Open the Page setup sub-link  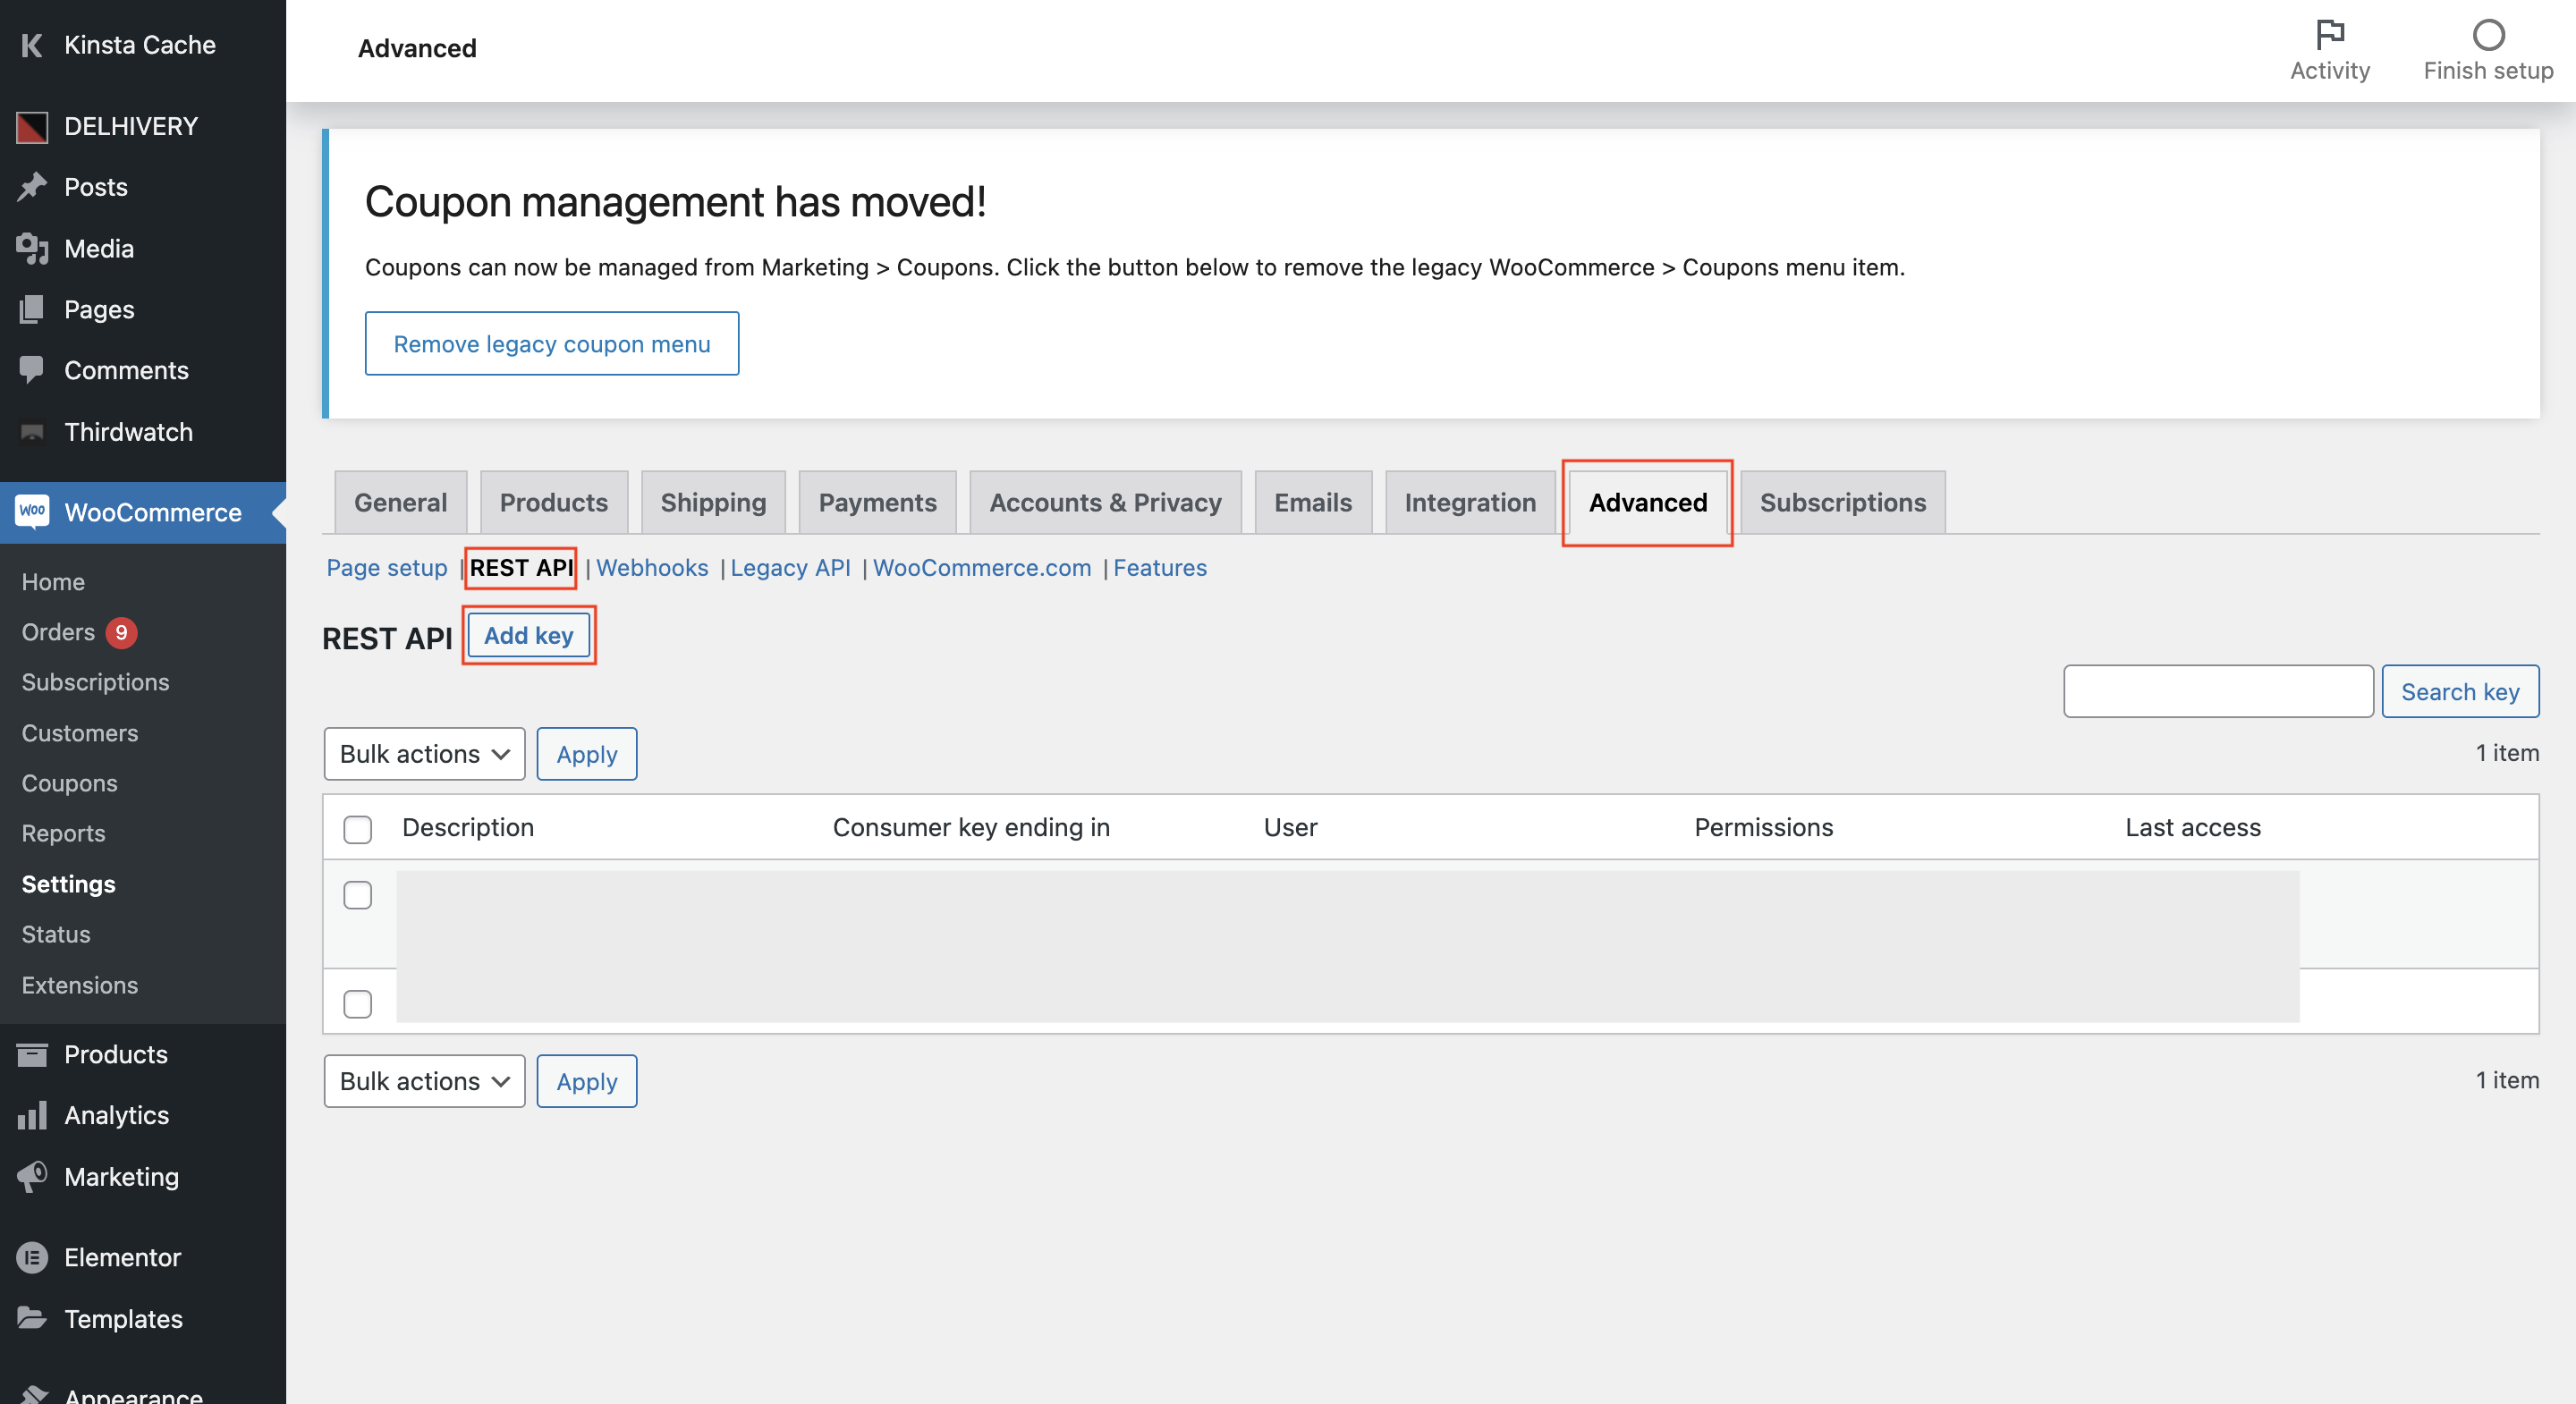(x=387, y=567)
